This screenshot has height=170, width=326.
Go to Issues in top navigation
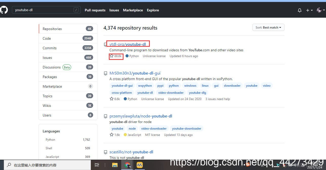tap(114, 10)
